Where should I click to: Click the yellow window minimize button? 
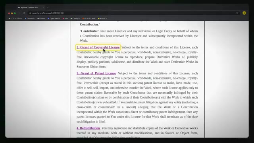tap(12, 13)
